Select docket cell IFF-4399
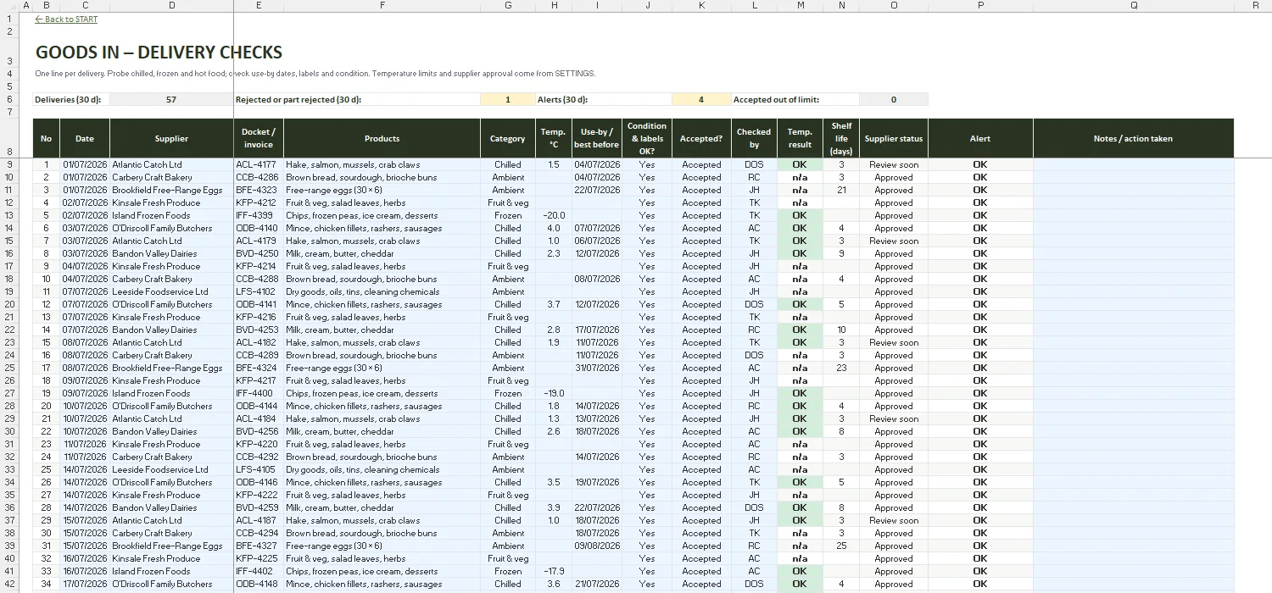The height and width of the screenshot is (593, 1272). pos(259,215)
